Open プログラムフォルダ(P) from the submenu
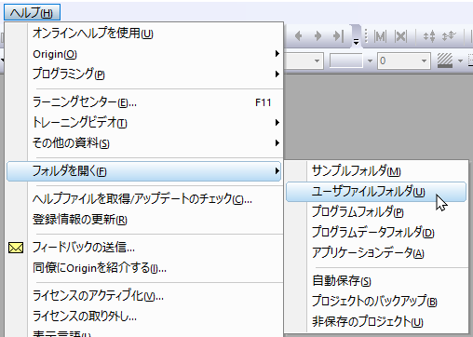Screen dimensions: 473x337 point(376,212)
